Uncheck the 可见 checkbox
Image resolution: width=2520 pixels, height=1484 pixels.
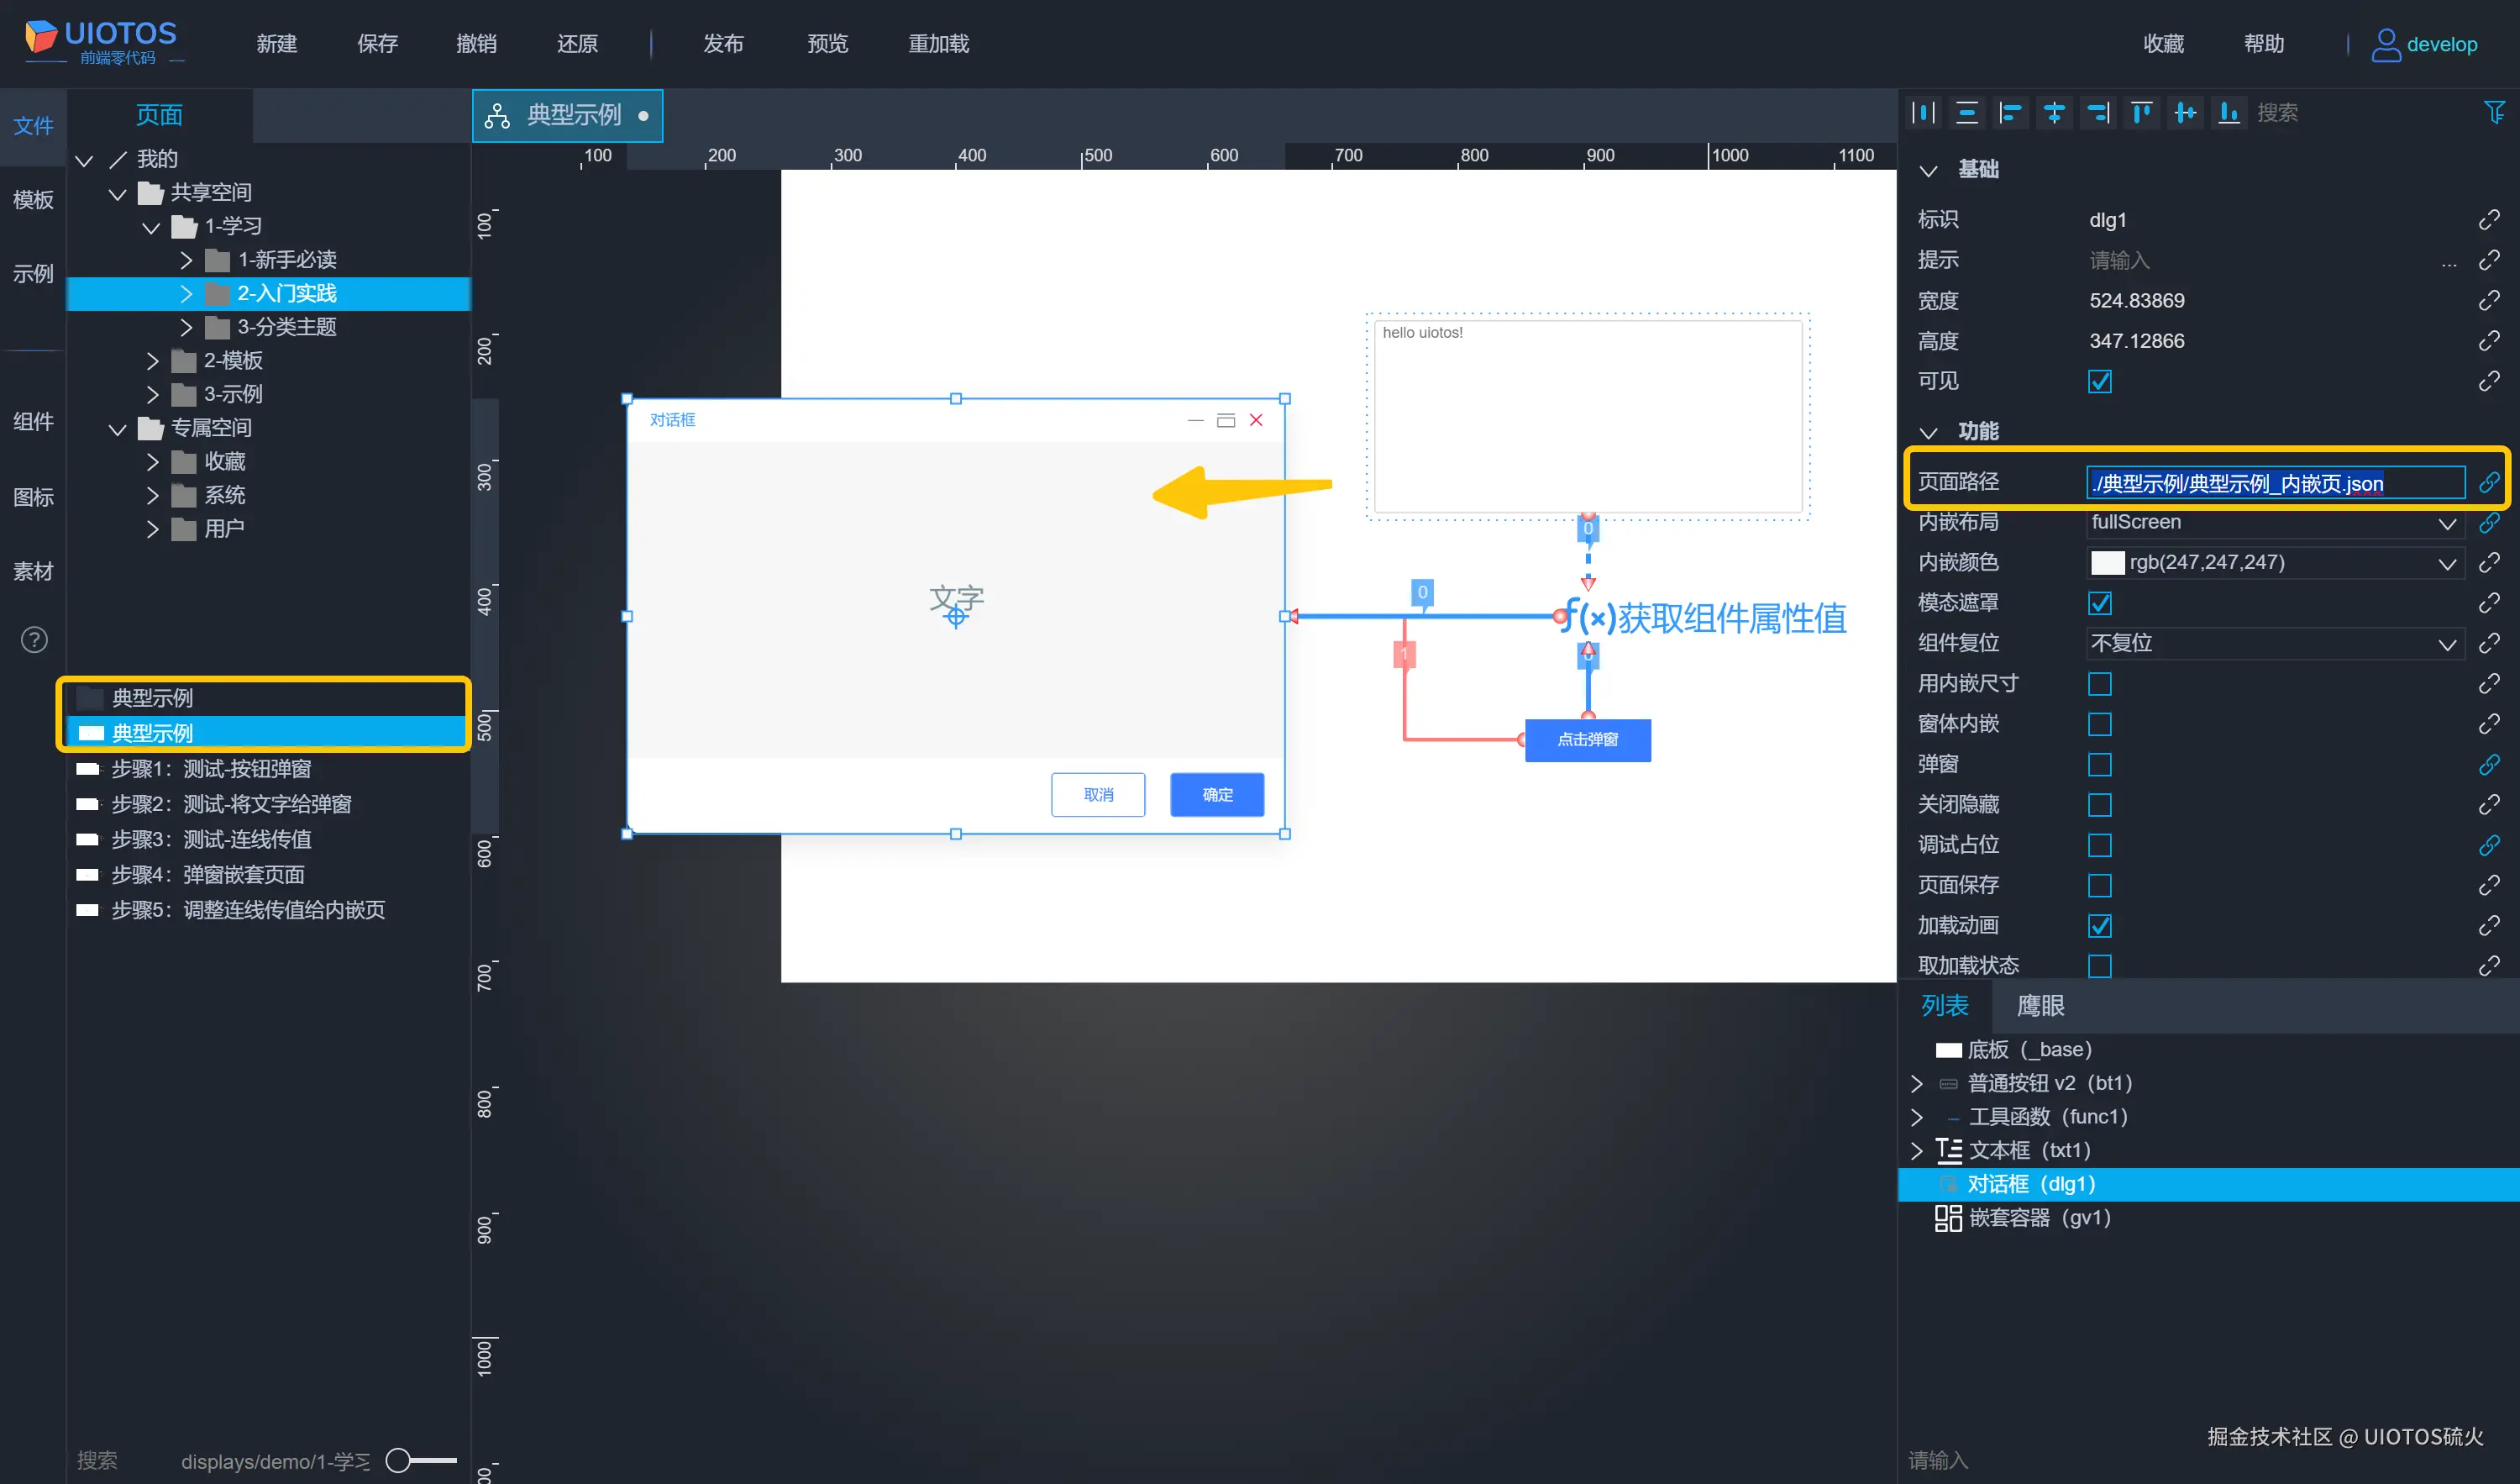tap(2100, 382)
